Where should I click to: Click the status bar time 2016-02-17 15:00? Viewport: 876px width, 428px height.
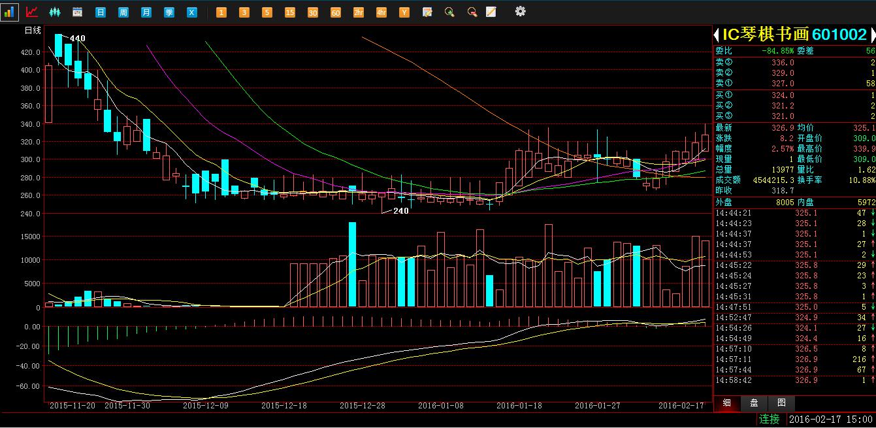coord(832,419)
